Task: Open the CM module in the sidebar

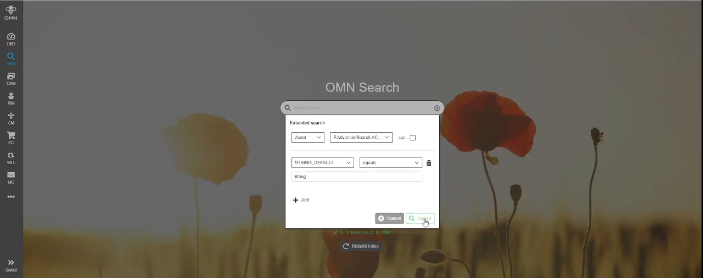Action: coord(11,118)
